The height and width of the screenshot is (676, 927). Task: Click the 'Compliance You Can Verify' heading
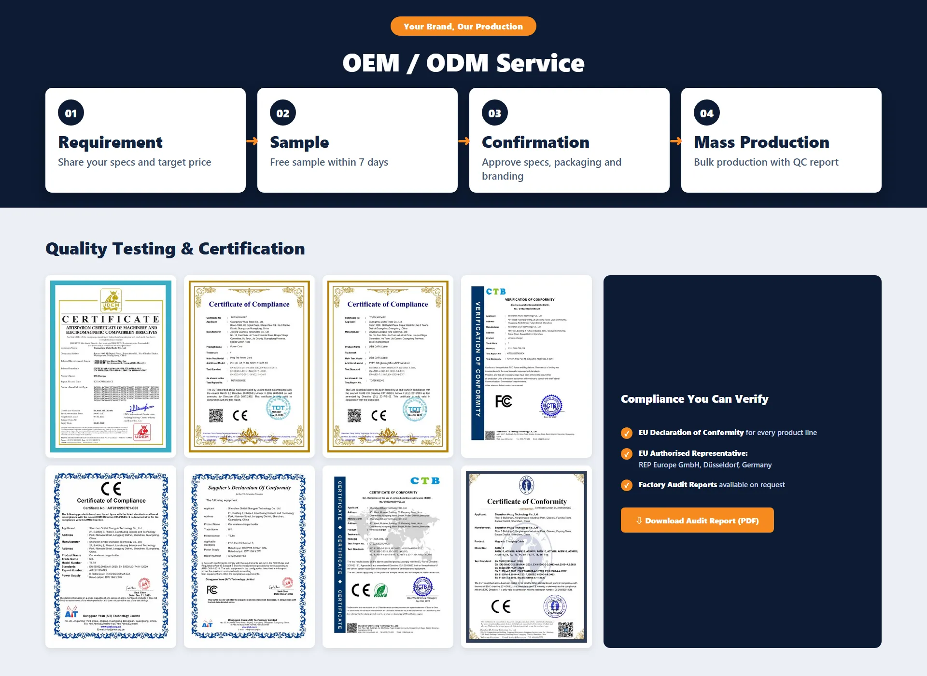pyautogui.click(x=694, y=399)
